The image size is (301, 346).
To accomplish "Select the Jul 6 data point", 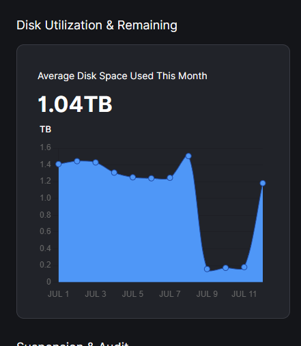I will click(152, 178).
